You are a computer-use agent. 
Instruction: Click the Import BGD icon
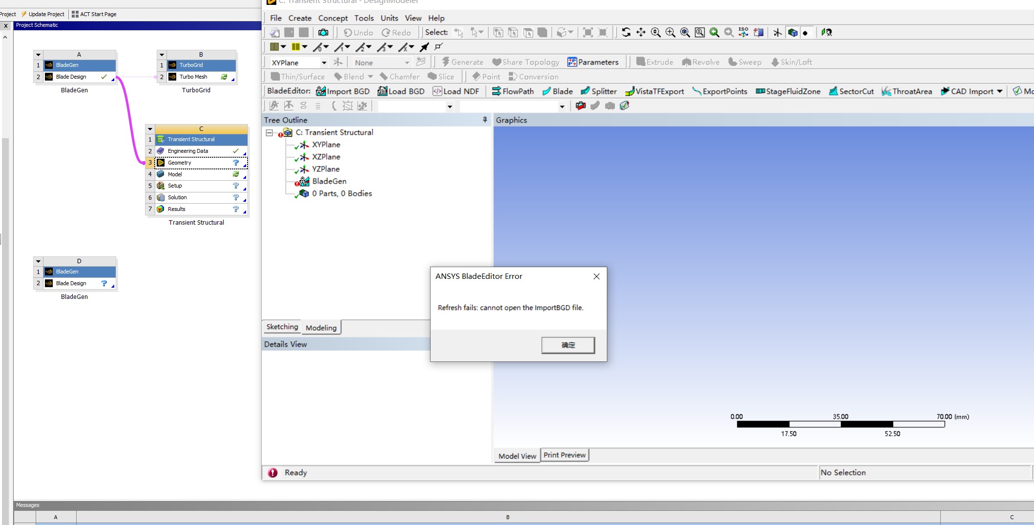[x=321, y=91]
